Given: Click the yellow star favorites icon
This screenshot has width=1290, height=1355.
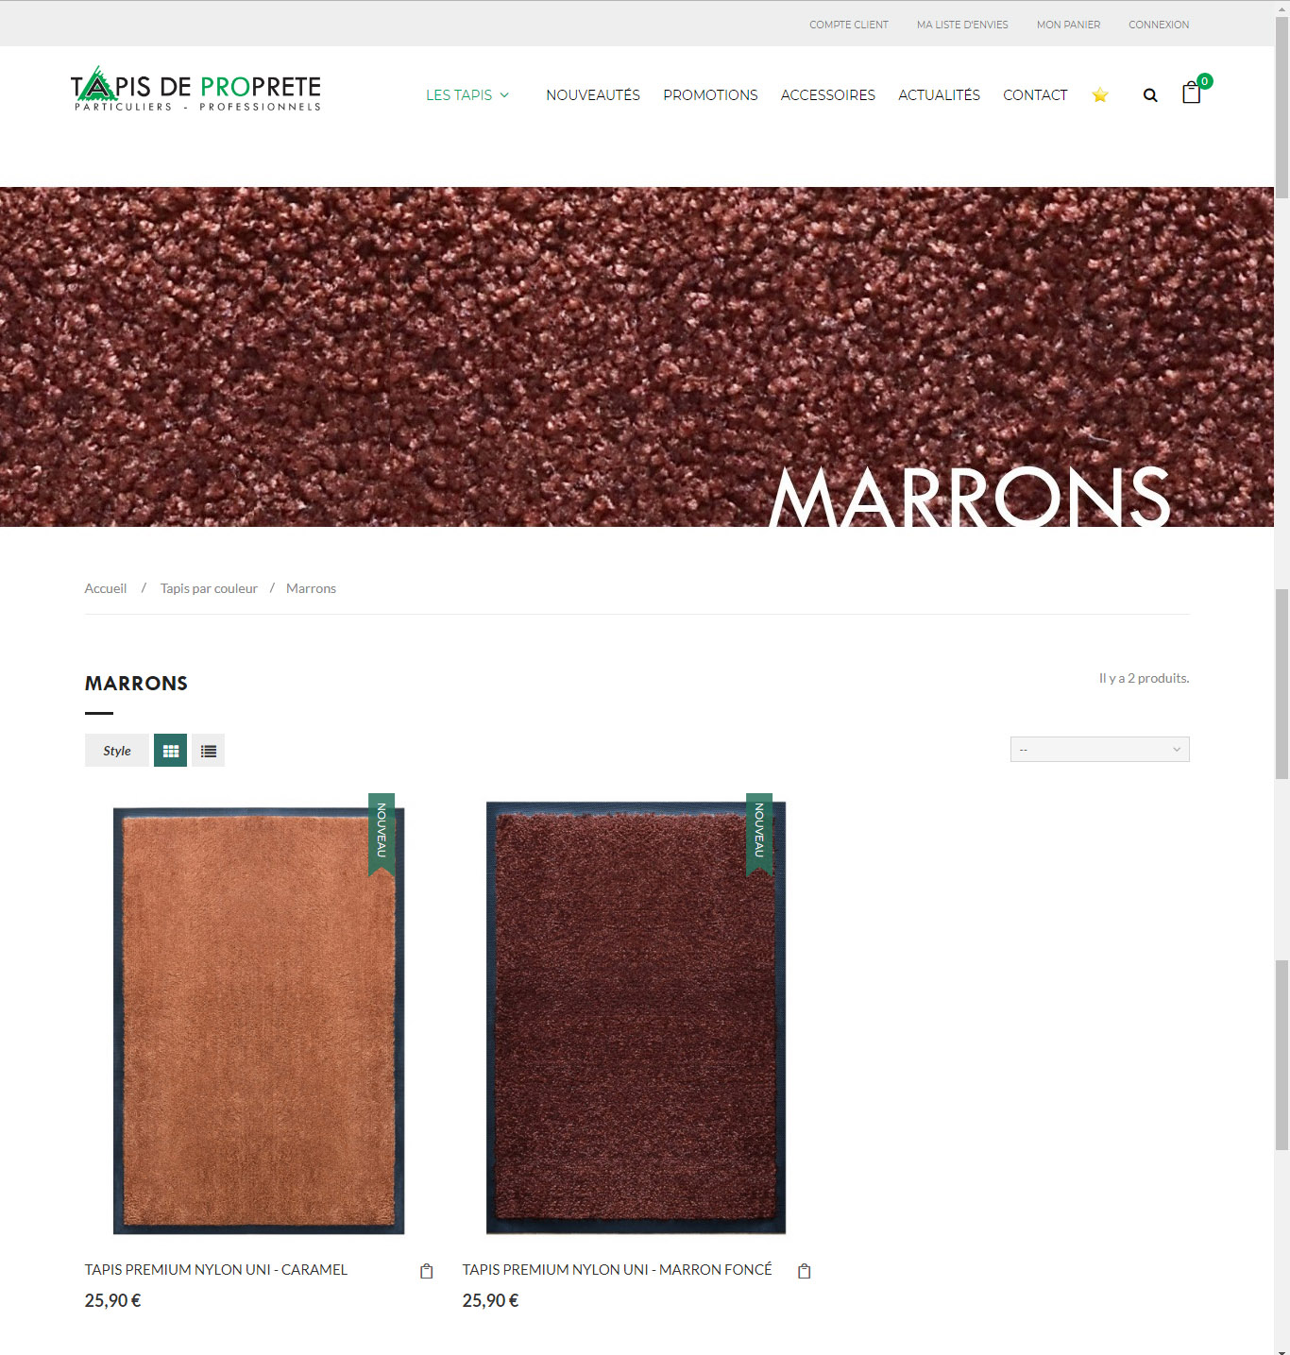Looking at the screenshot, I should [1099, 94].
